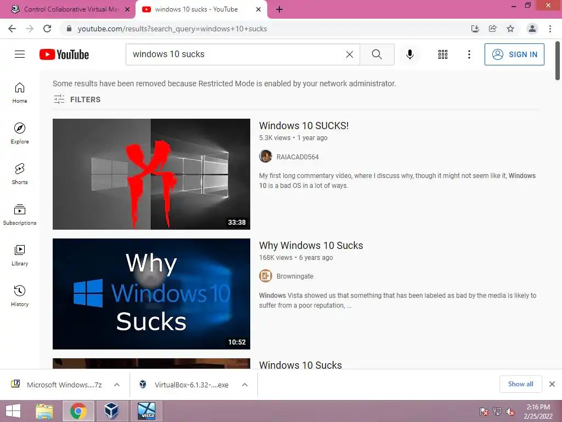Image resolution: width=562 pixels, height=422 pixels.
Task: Open the YouTube apps grid
Action: 443,54
